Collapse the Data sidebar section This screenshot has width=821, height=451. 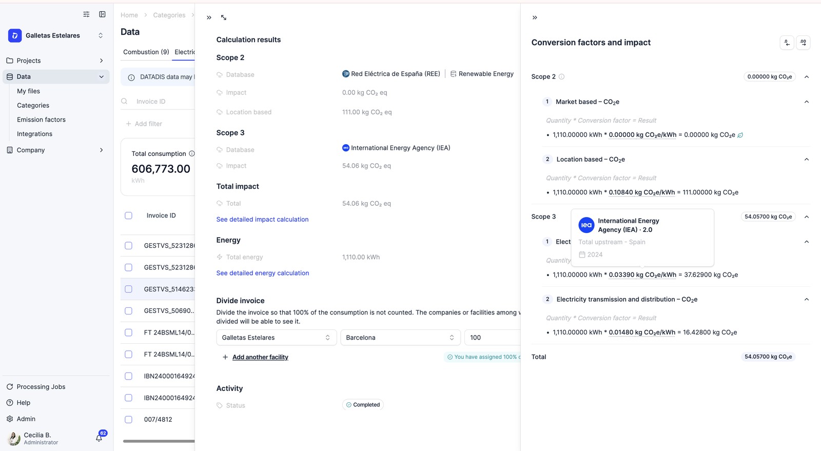click(x=101, y=76)
